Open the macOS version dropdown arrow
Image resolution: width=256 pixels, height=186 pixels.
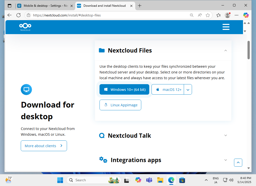(188, 90)
